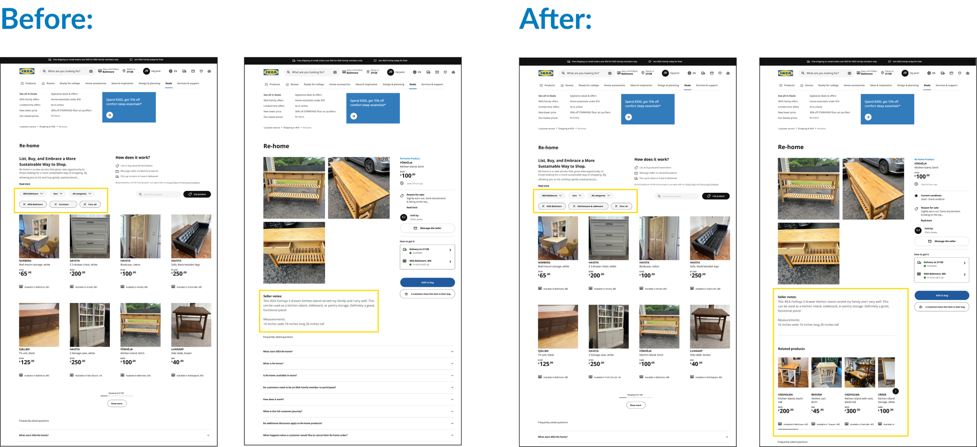This screenshot has height=447, width=977.
Task: Click next arrow in Related products carousel
Action: click(896, 391)
